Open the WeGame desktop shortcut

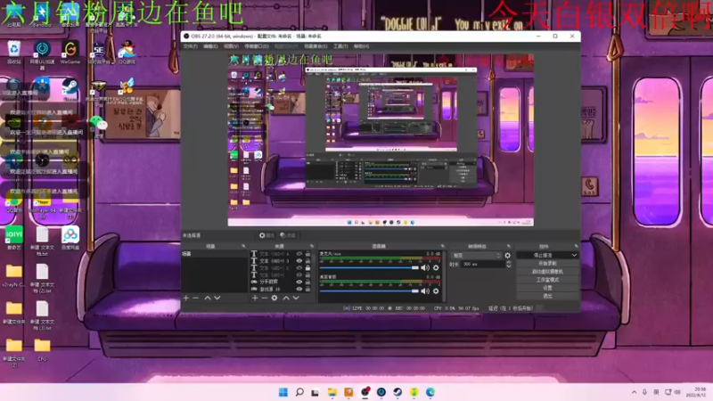tap(70, 53)
